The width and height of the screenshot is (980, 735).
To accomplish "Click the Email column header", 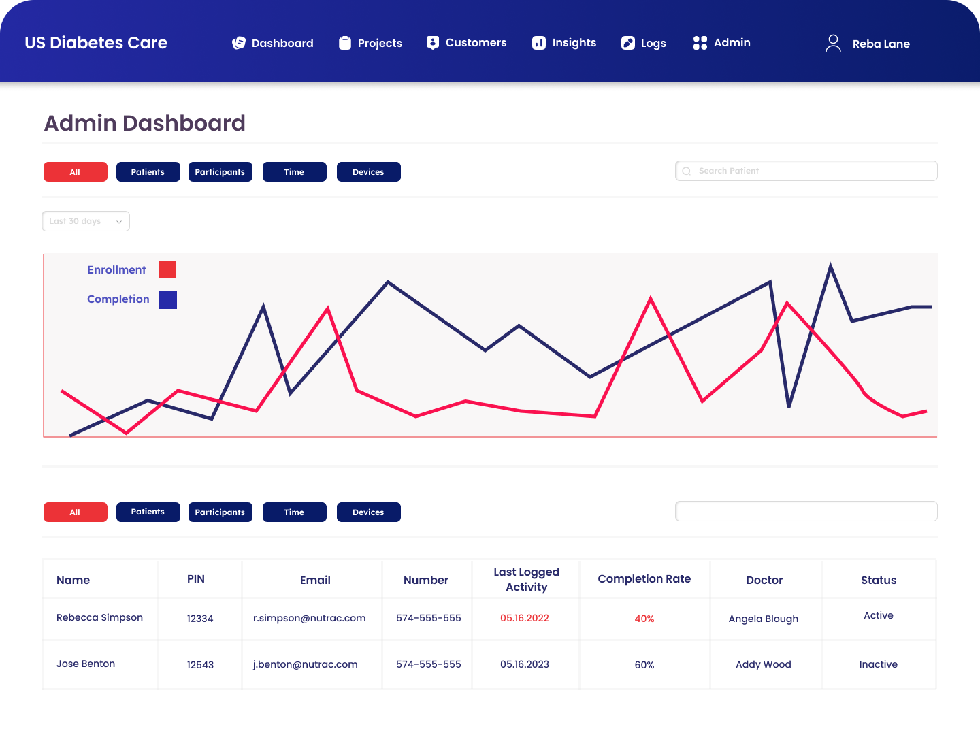I will point(315,580).
